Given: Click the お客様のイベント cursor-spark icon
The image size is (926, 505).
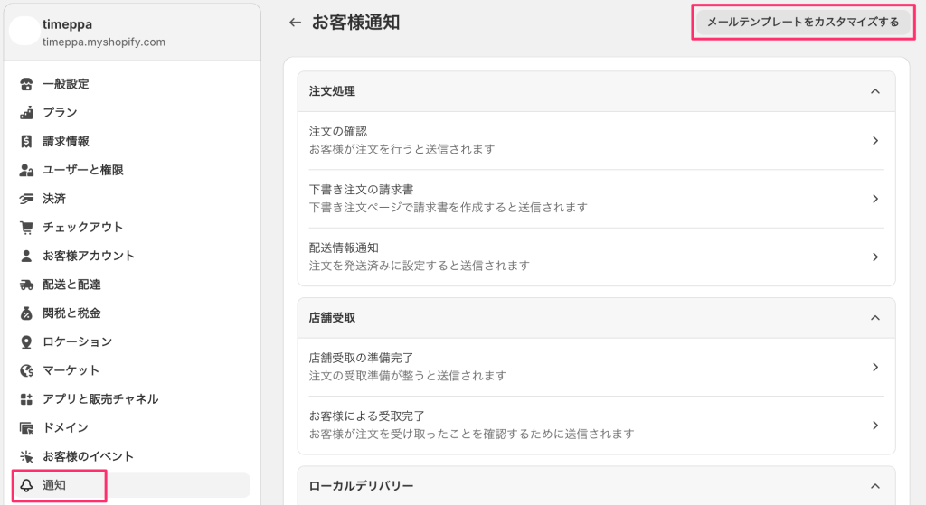Looking at the screenshot, I should click(x=26, y=456).
